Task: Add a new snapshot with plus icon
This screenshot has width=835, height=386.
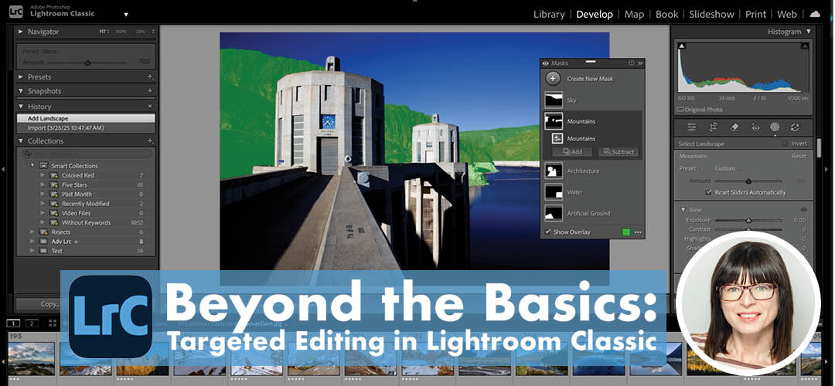Action: tap(150, 91)
